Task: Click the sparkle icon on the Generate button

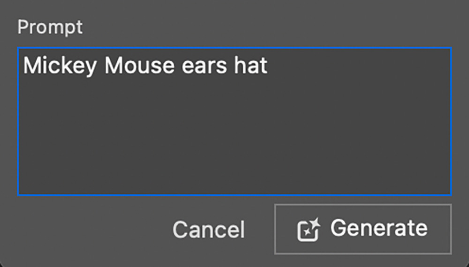Action: [x=309, y=230]
